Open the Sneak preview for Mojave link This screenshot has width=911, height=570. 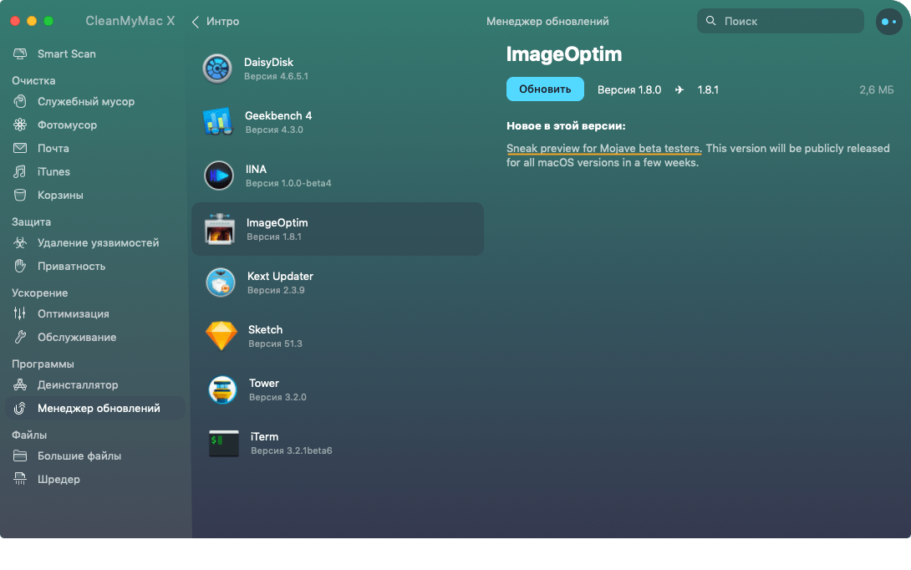coord(603,148)
